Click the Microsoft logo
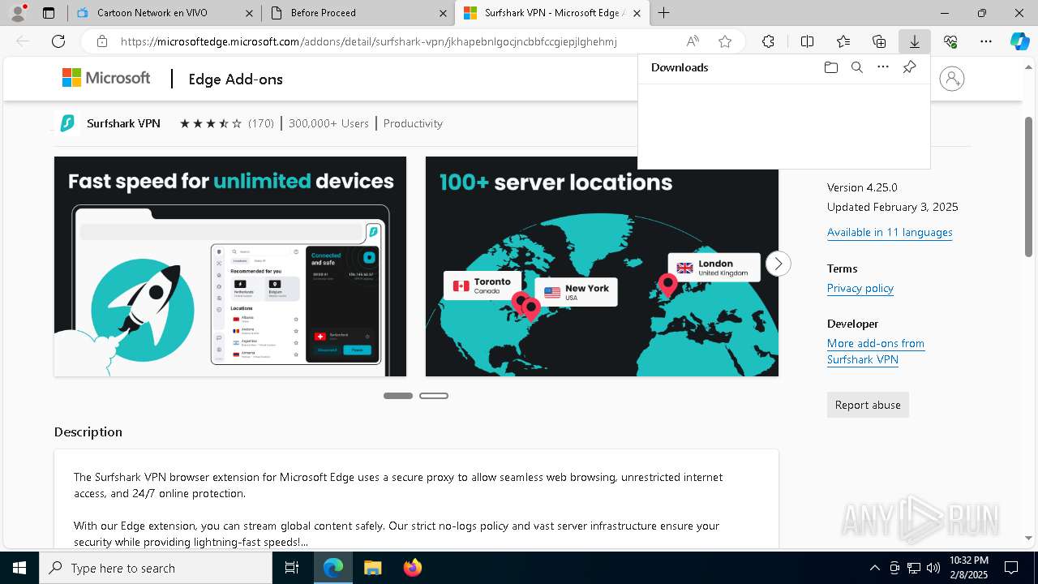 [106, 78]
